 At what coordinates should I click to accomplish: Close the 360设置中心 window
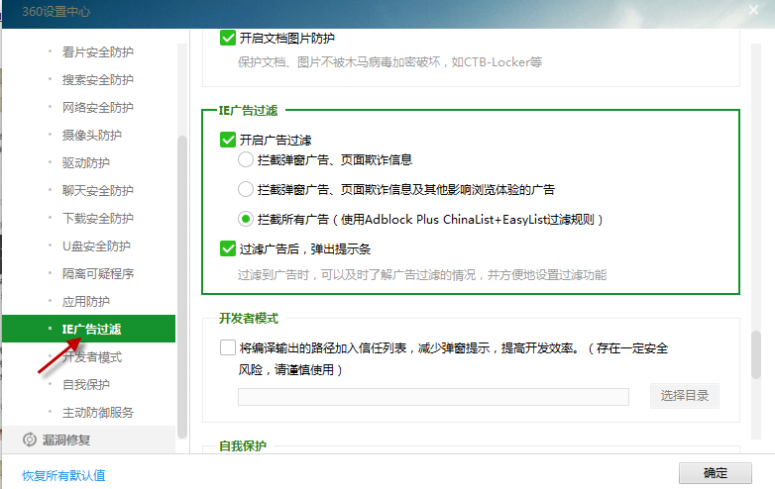(x=754, y=11)
